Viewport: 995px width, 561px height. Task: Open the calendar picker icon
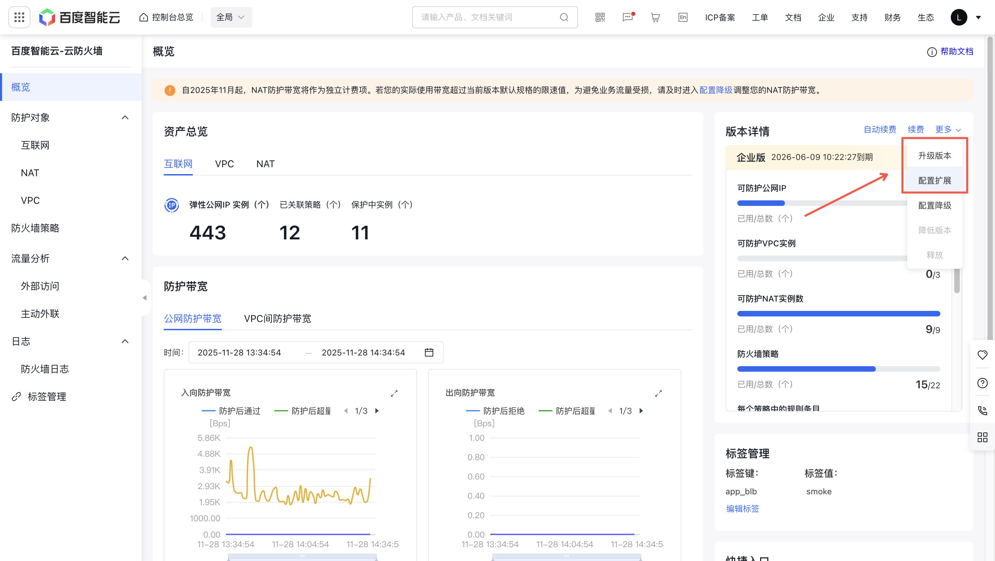pos(429,352)
